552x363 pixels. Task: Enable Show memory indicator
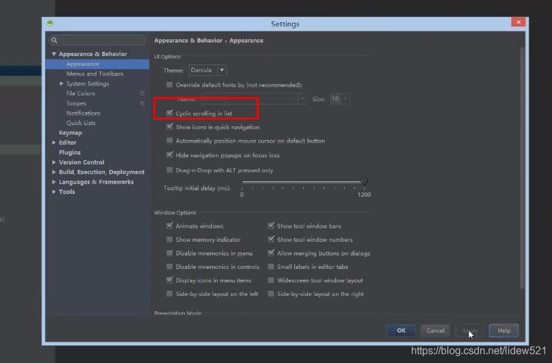[x=170, y=239]
